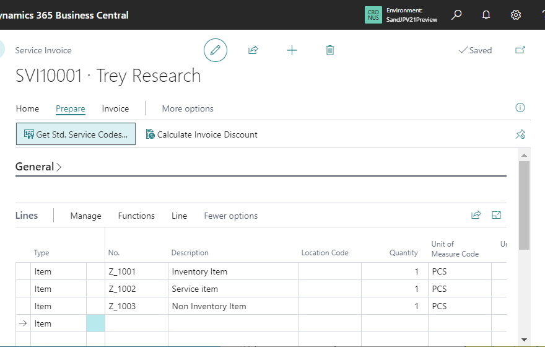The image size is (545, 347).
Task: Click the pencil edit mode icon
Action: (x=215, y=50)
